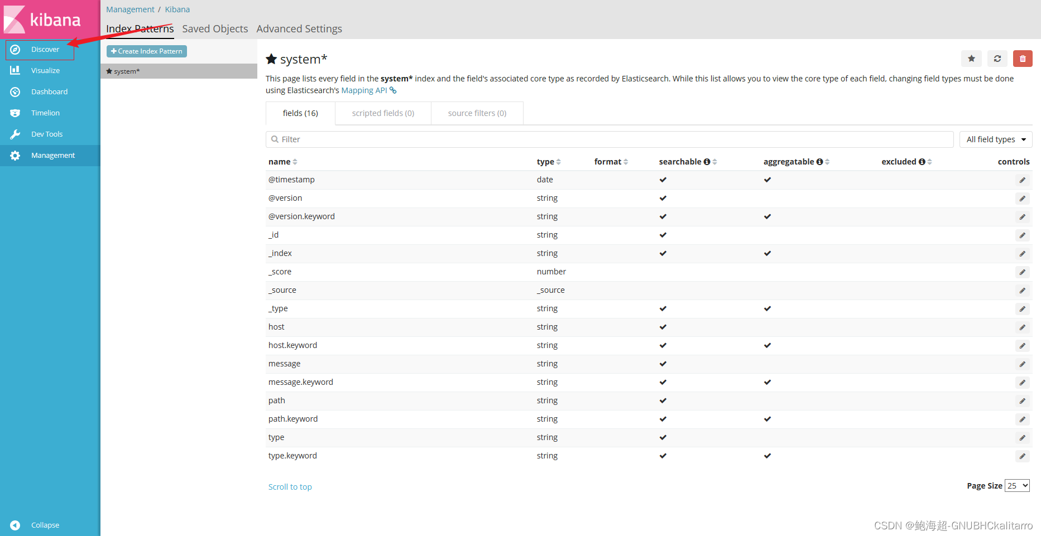Click Create Index Pattern button

tap(147, 51)
